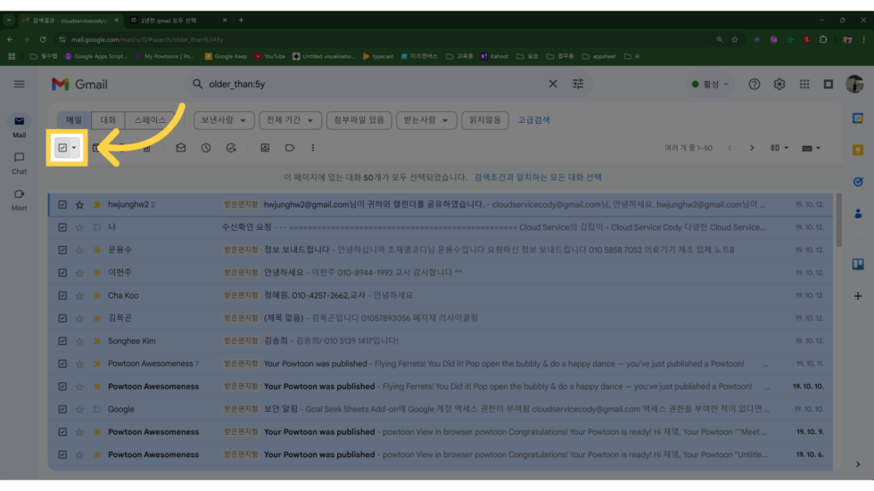874x491 pixels.
Task: Open the Songhee Kim 김송희 email row
Action: click(x=441, y=340)
